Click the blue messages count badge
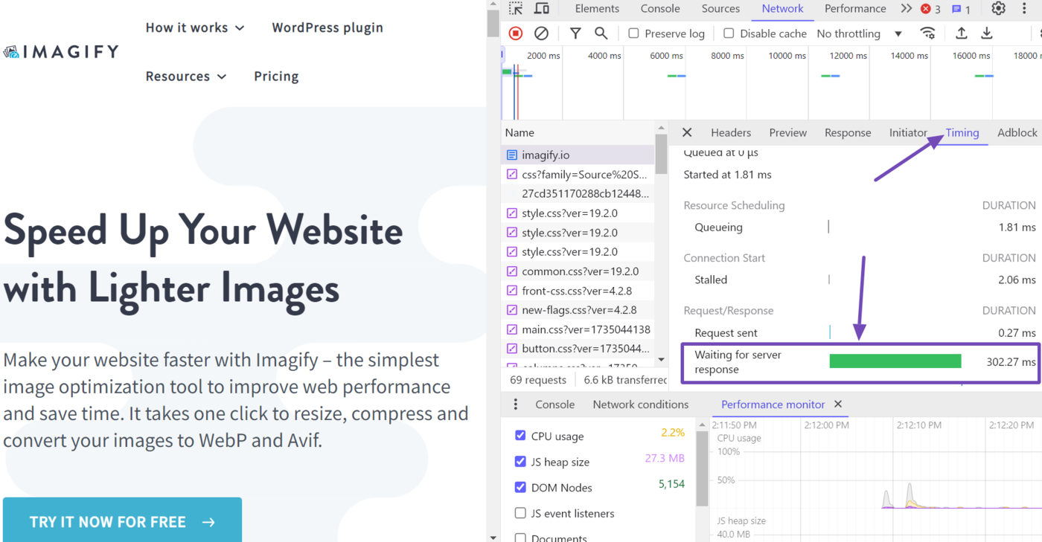The width and height of the screenshot is (1042, 542). point(962,9)
